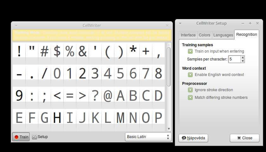Select the '#' training cell
The image size is (266, 152).
(x=44, y=53)
